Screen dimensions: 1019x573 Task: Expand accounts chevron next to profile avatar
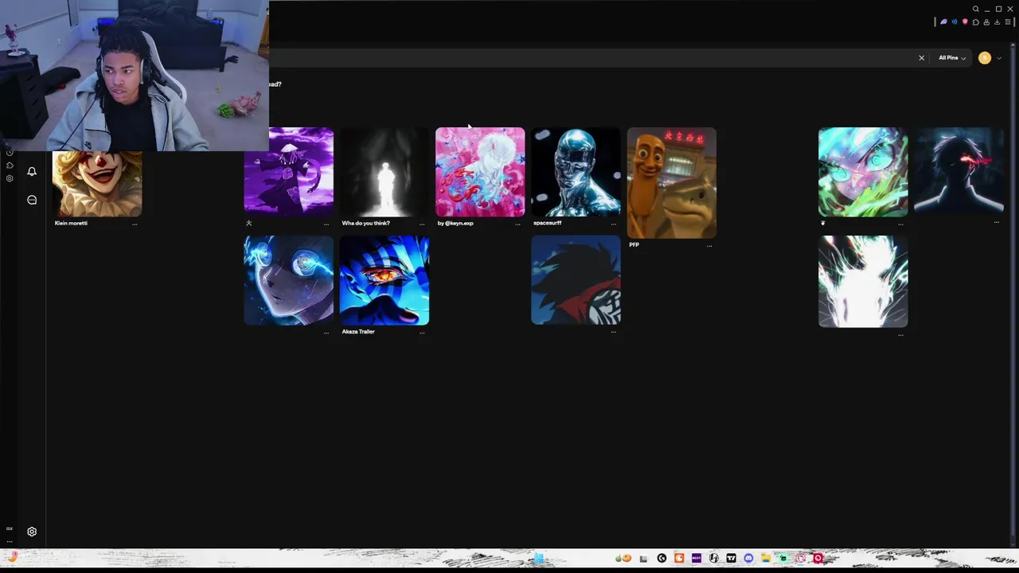(x=999, y=58)
